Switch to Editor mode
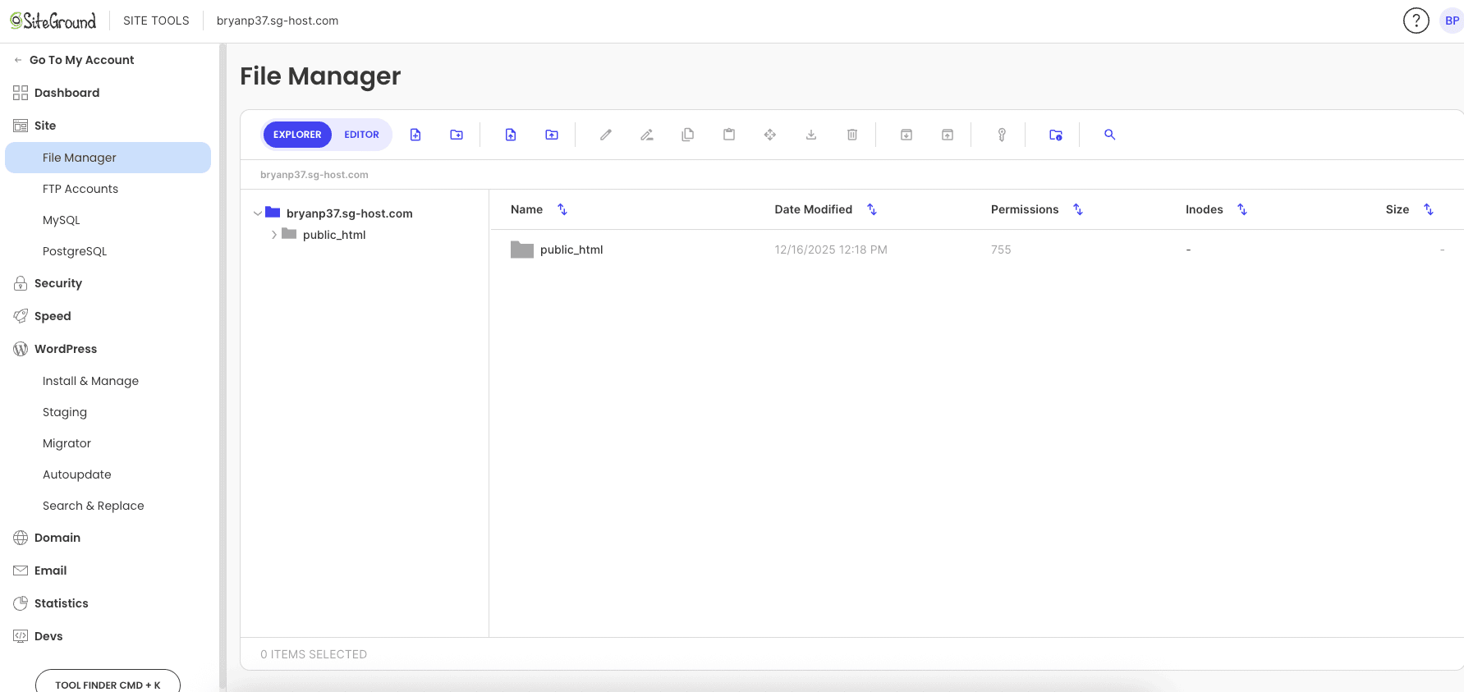Screen dimensions: 1464x692 point(361,135)
